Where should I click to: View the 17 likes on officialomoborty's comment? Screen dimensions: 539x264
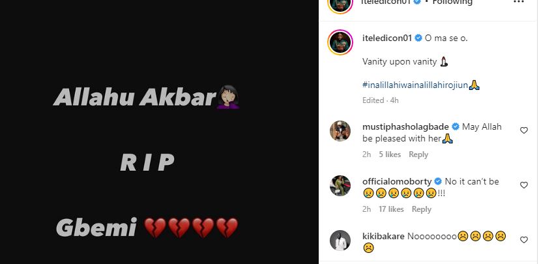click(x=391, y=209)
